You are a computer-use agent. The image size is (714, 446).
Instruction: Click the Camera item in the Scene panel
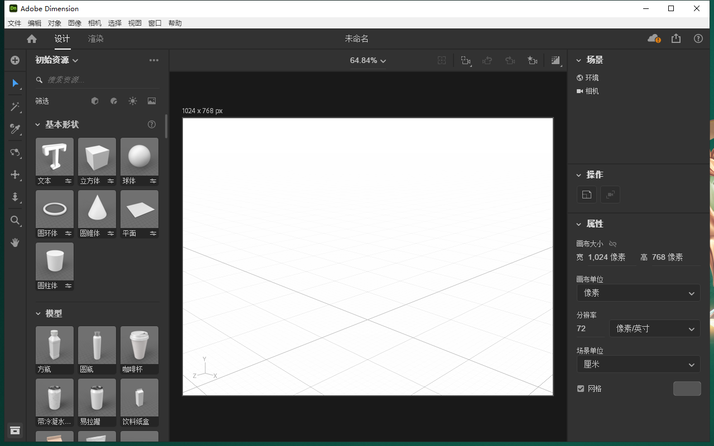[x=592, y=91]
